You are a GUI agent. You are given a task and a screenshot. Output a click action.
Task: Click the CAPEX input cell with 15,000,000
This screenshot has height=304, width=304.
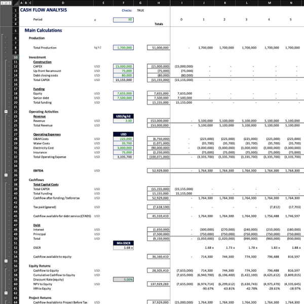point(123,66)
